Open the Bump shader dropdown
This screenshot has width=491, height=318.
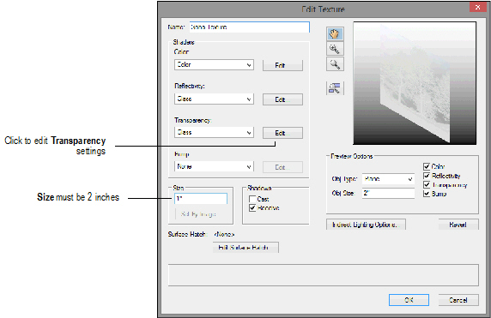pyautogui.click(x=214, y=166)
